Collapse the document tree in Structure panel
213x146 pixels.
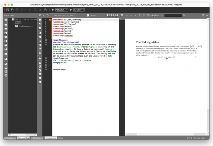pyautogui.click(x=10, y=19)
